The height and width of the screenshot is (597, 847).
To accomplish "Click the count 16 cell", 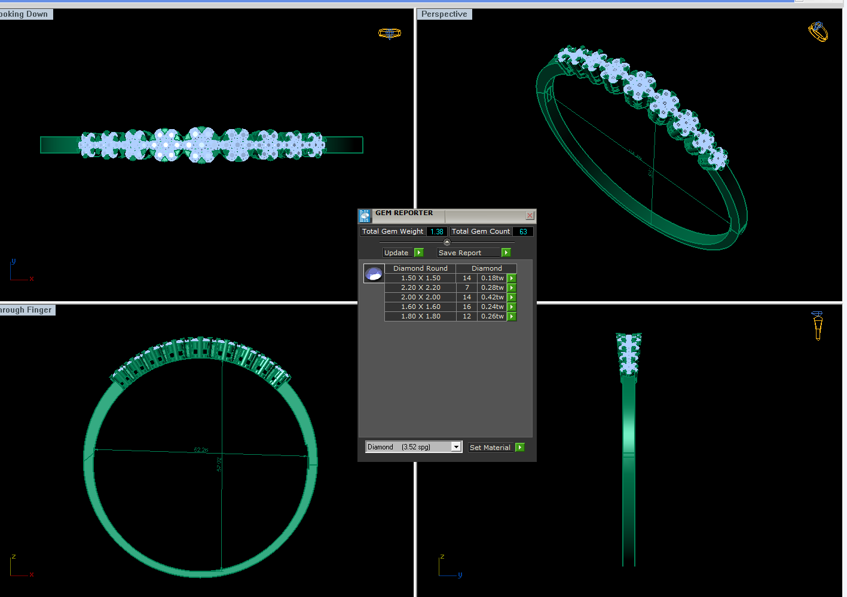I will click(467, 307).
